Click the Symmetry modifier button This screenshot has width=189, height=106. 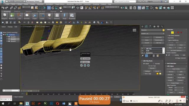point(159,37)
